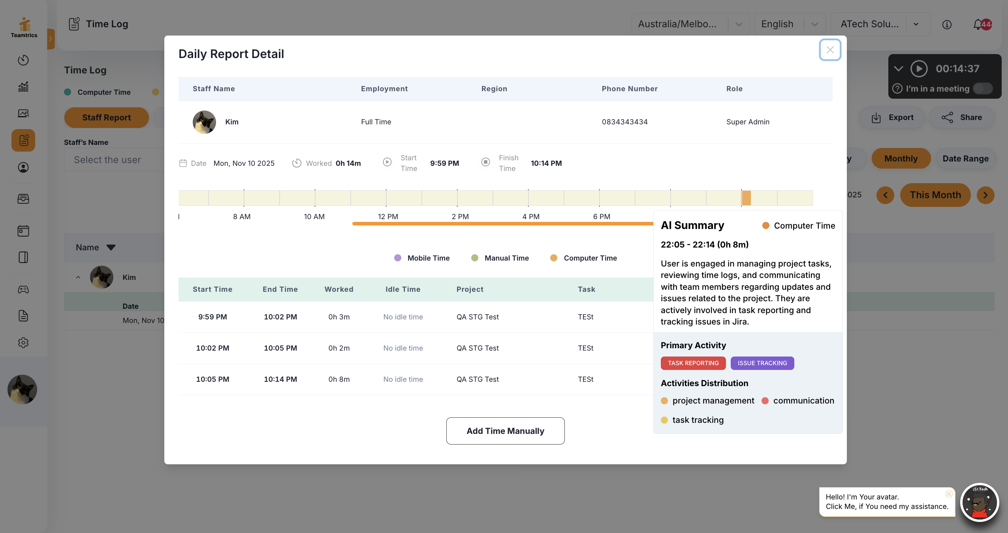Click the Add Time Manually button
The image size is (1008, 533).
(x=505, y=431)
